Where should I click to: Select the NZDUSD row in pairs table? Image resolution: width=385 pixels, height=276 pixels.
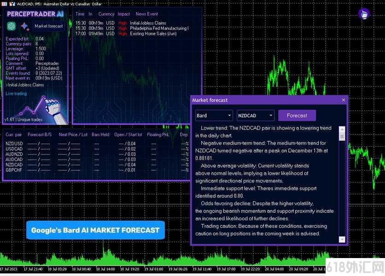97,144
